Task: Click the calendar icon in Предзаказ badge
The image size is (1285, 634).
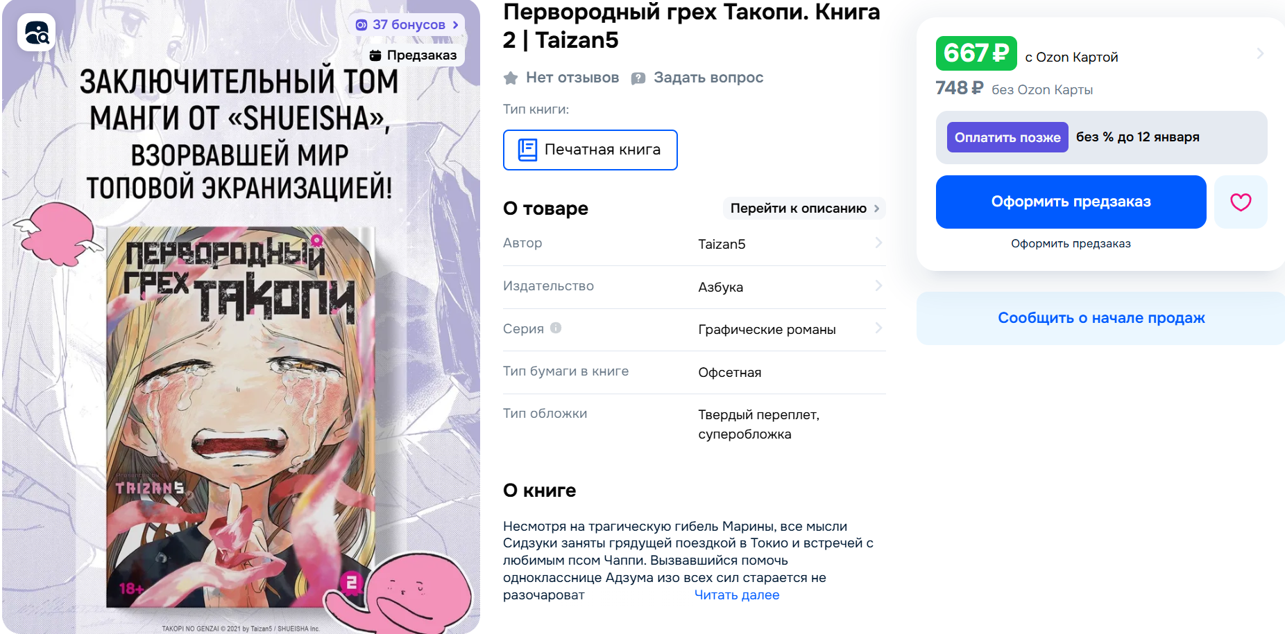Action: tap(375, 55)
